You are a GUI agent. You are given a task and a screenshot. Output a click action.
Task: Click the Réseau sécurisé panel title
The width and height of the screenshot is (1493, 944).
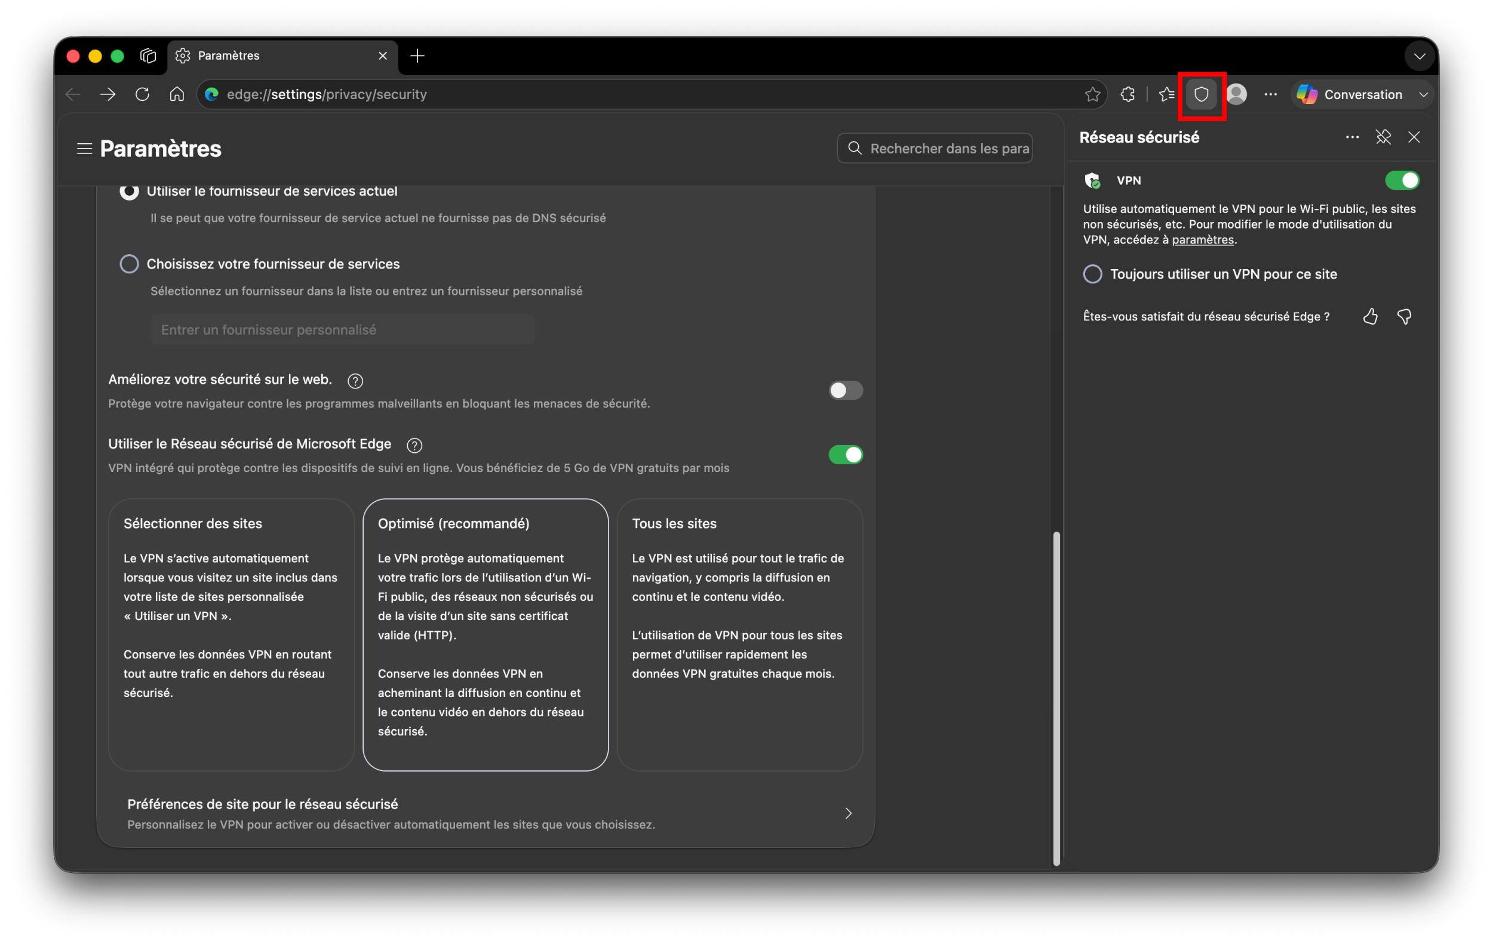click(1139, 137)
